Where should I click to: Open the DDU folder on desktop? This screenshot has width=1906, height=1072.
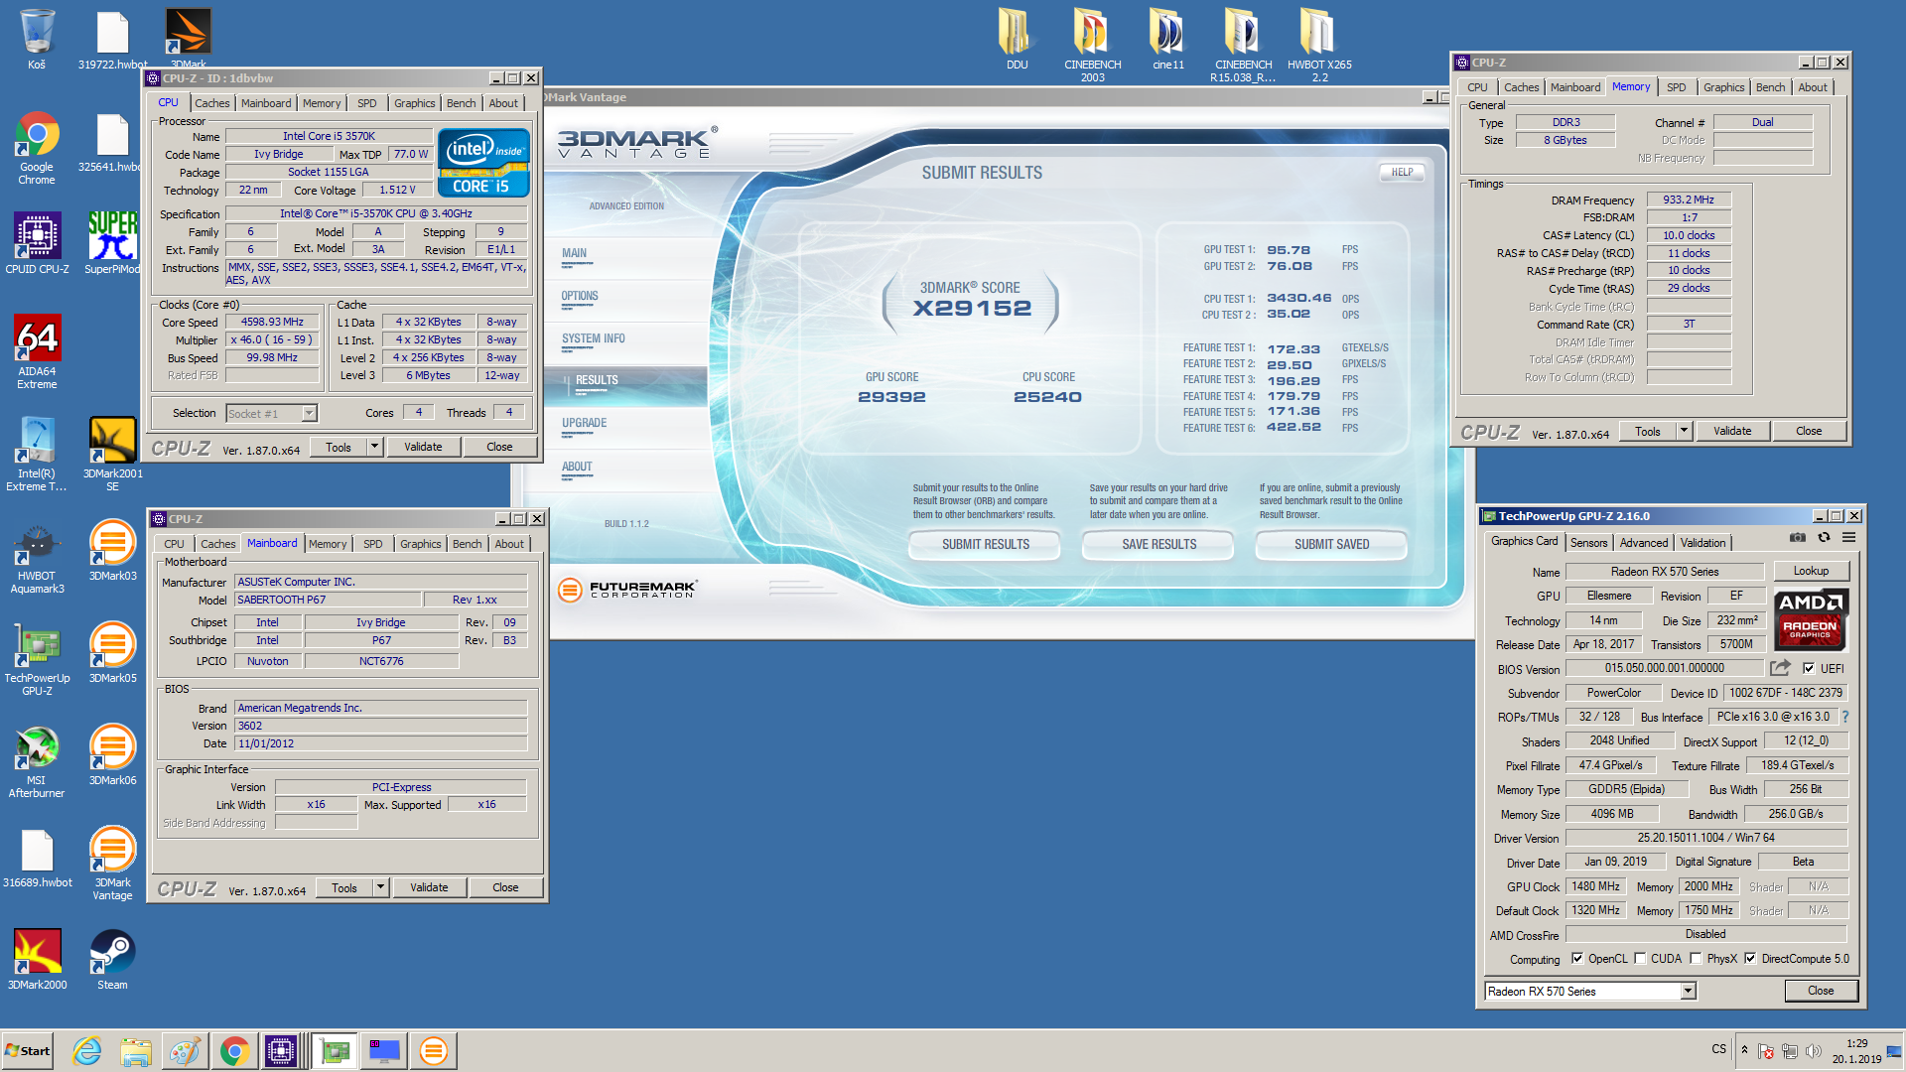[1017, 40]
